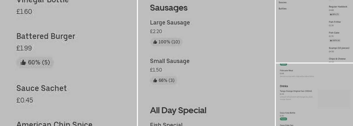
Task: Click the thumbs-up icon under Large Sausage
Action: point(155,42)
